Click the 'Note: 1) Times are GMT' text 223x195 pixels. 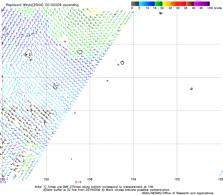tap(52, 187)
